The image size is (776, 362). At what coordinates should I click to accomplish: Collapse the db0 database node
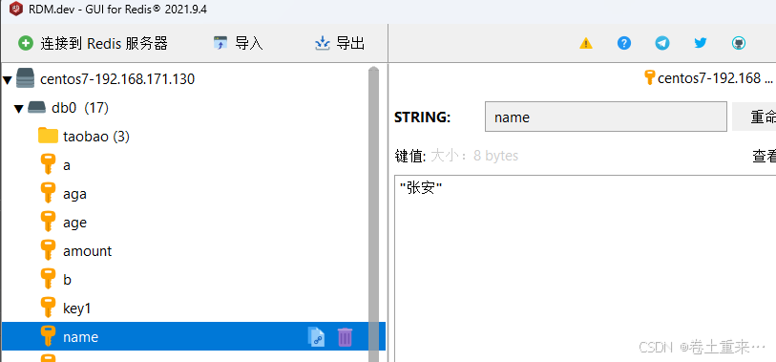click(19, 109)
